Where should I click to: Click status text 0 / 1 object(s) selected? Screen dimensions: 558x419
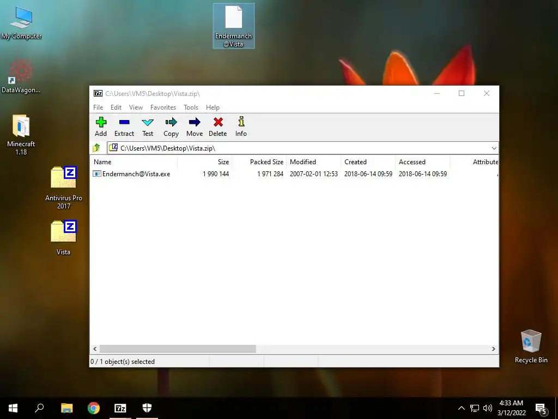123,361
